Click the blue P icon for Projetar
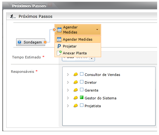 (59, 46)
